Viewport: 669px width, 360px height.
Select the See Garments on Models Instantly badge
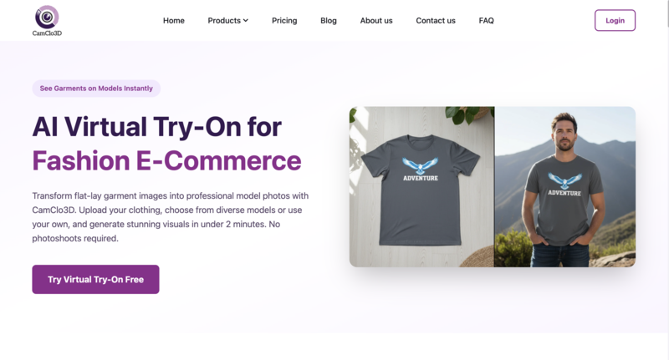coord(96,89)
